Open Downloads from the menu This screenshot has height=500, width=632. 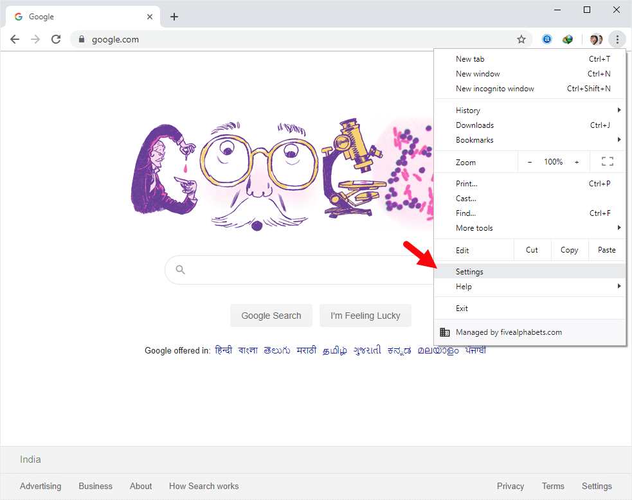tap(530, 125)
